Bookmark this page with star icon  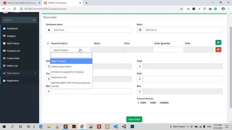pos(181,9)
